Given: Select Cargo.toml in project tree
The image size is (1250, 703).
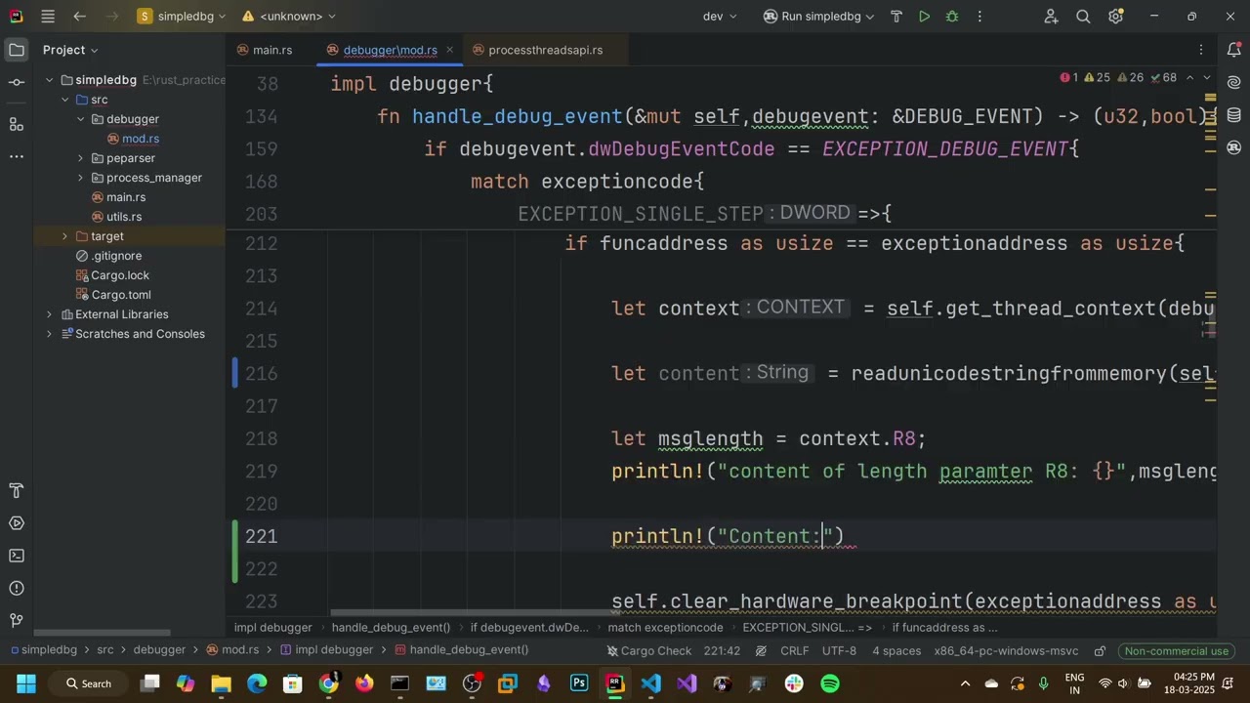Looking at the screenshot, I should 121,295.
